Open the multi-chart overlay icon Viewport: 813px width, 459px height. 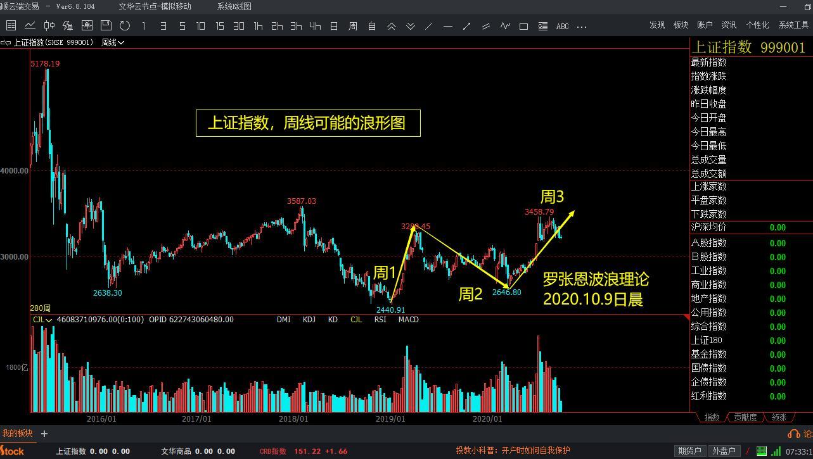pyautogui.click(x=68, y=26)
